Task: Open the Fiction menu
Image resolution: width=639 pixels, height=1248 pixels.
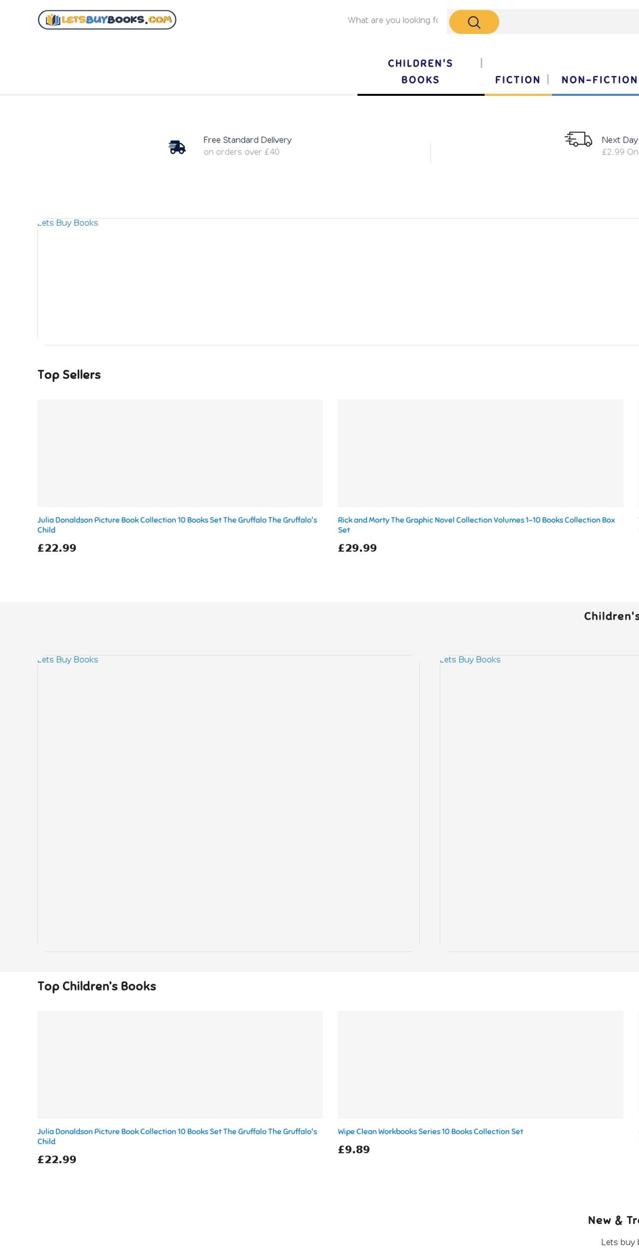Action: [x=518, y=80]
